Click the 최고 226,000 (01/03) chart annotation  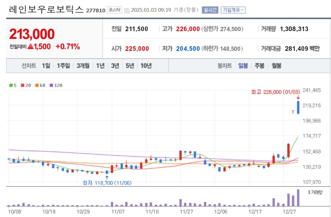275,92
